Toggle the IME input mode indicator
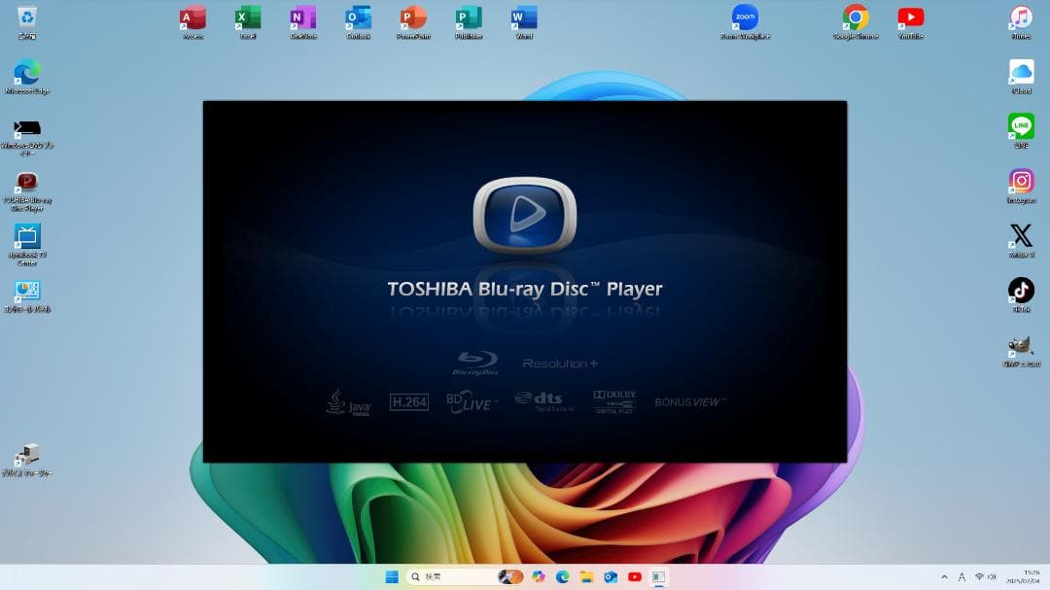This screenshot has height=590, width=1050. [962, 576]
